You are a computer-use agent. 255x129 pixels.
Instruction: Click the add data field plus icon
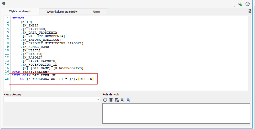pyautogui.click(x=105, y=100)
